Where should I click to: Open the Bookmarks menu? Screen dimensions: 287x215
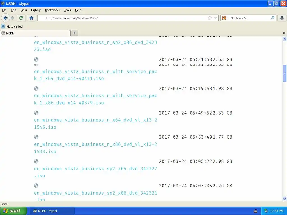(52, 10)
